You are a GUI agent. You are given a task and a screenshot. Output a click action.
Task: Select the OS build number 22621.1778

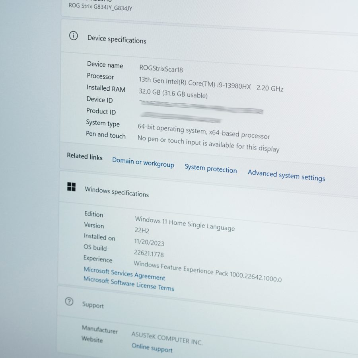tap(149, 253)
